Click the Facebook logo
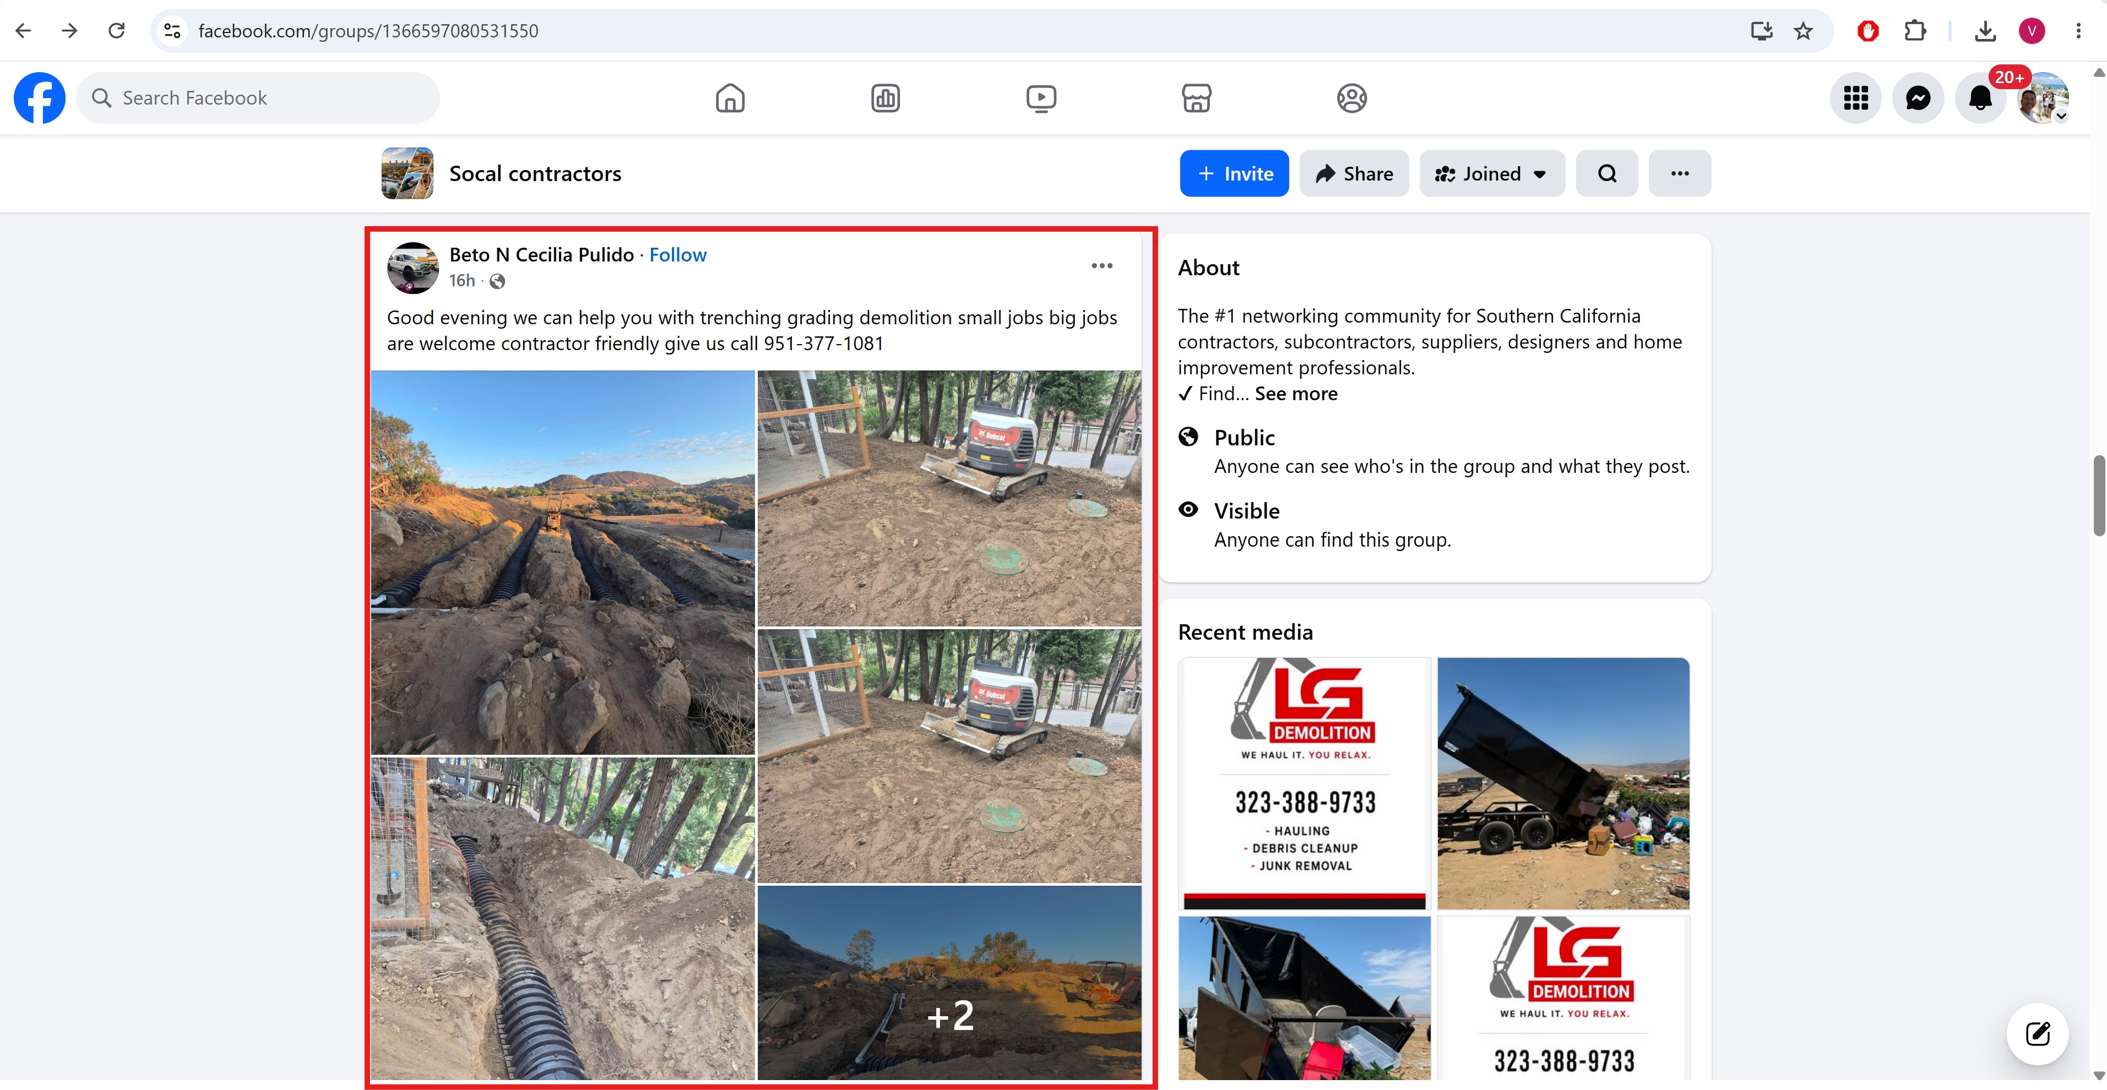Image resolution: width=2107 pixels, height=1090 pixels. [39, 98]
